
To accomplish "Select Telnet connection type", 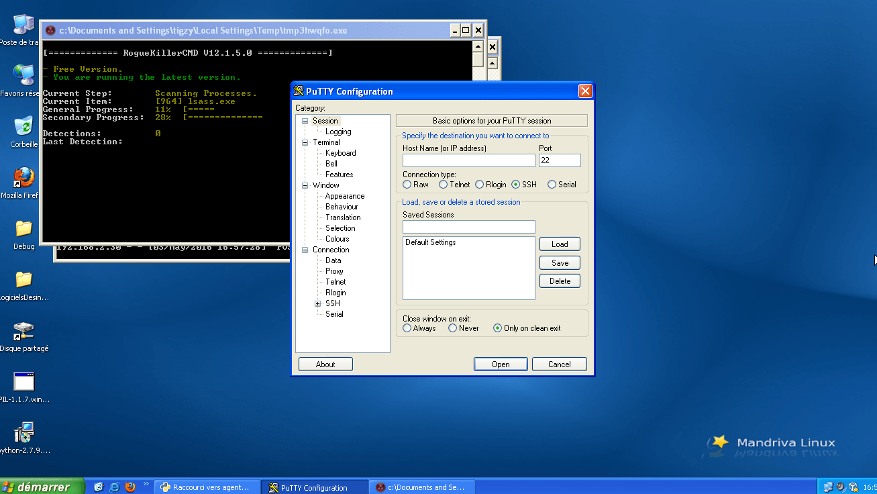I will (x=444, y=185).
